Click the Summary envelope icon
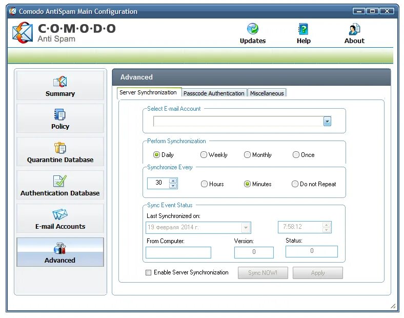404x318 pixels. (60, 82)
